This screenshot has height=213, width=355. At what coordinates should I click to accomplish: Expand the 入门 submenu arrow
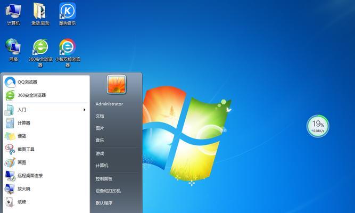click(85, 110)
